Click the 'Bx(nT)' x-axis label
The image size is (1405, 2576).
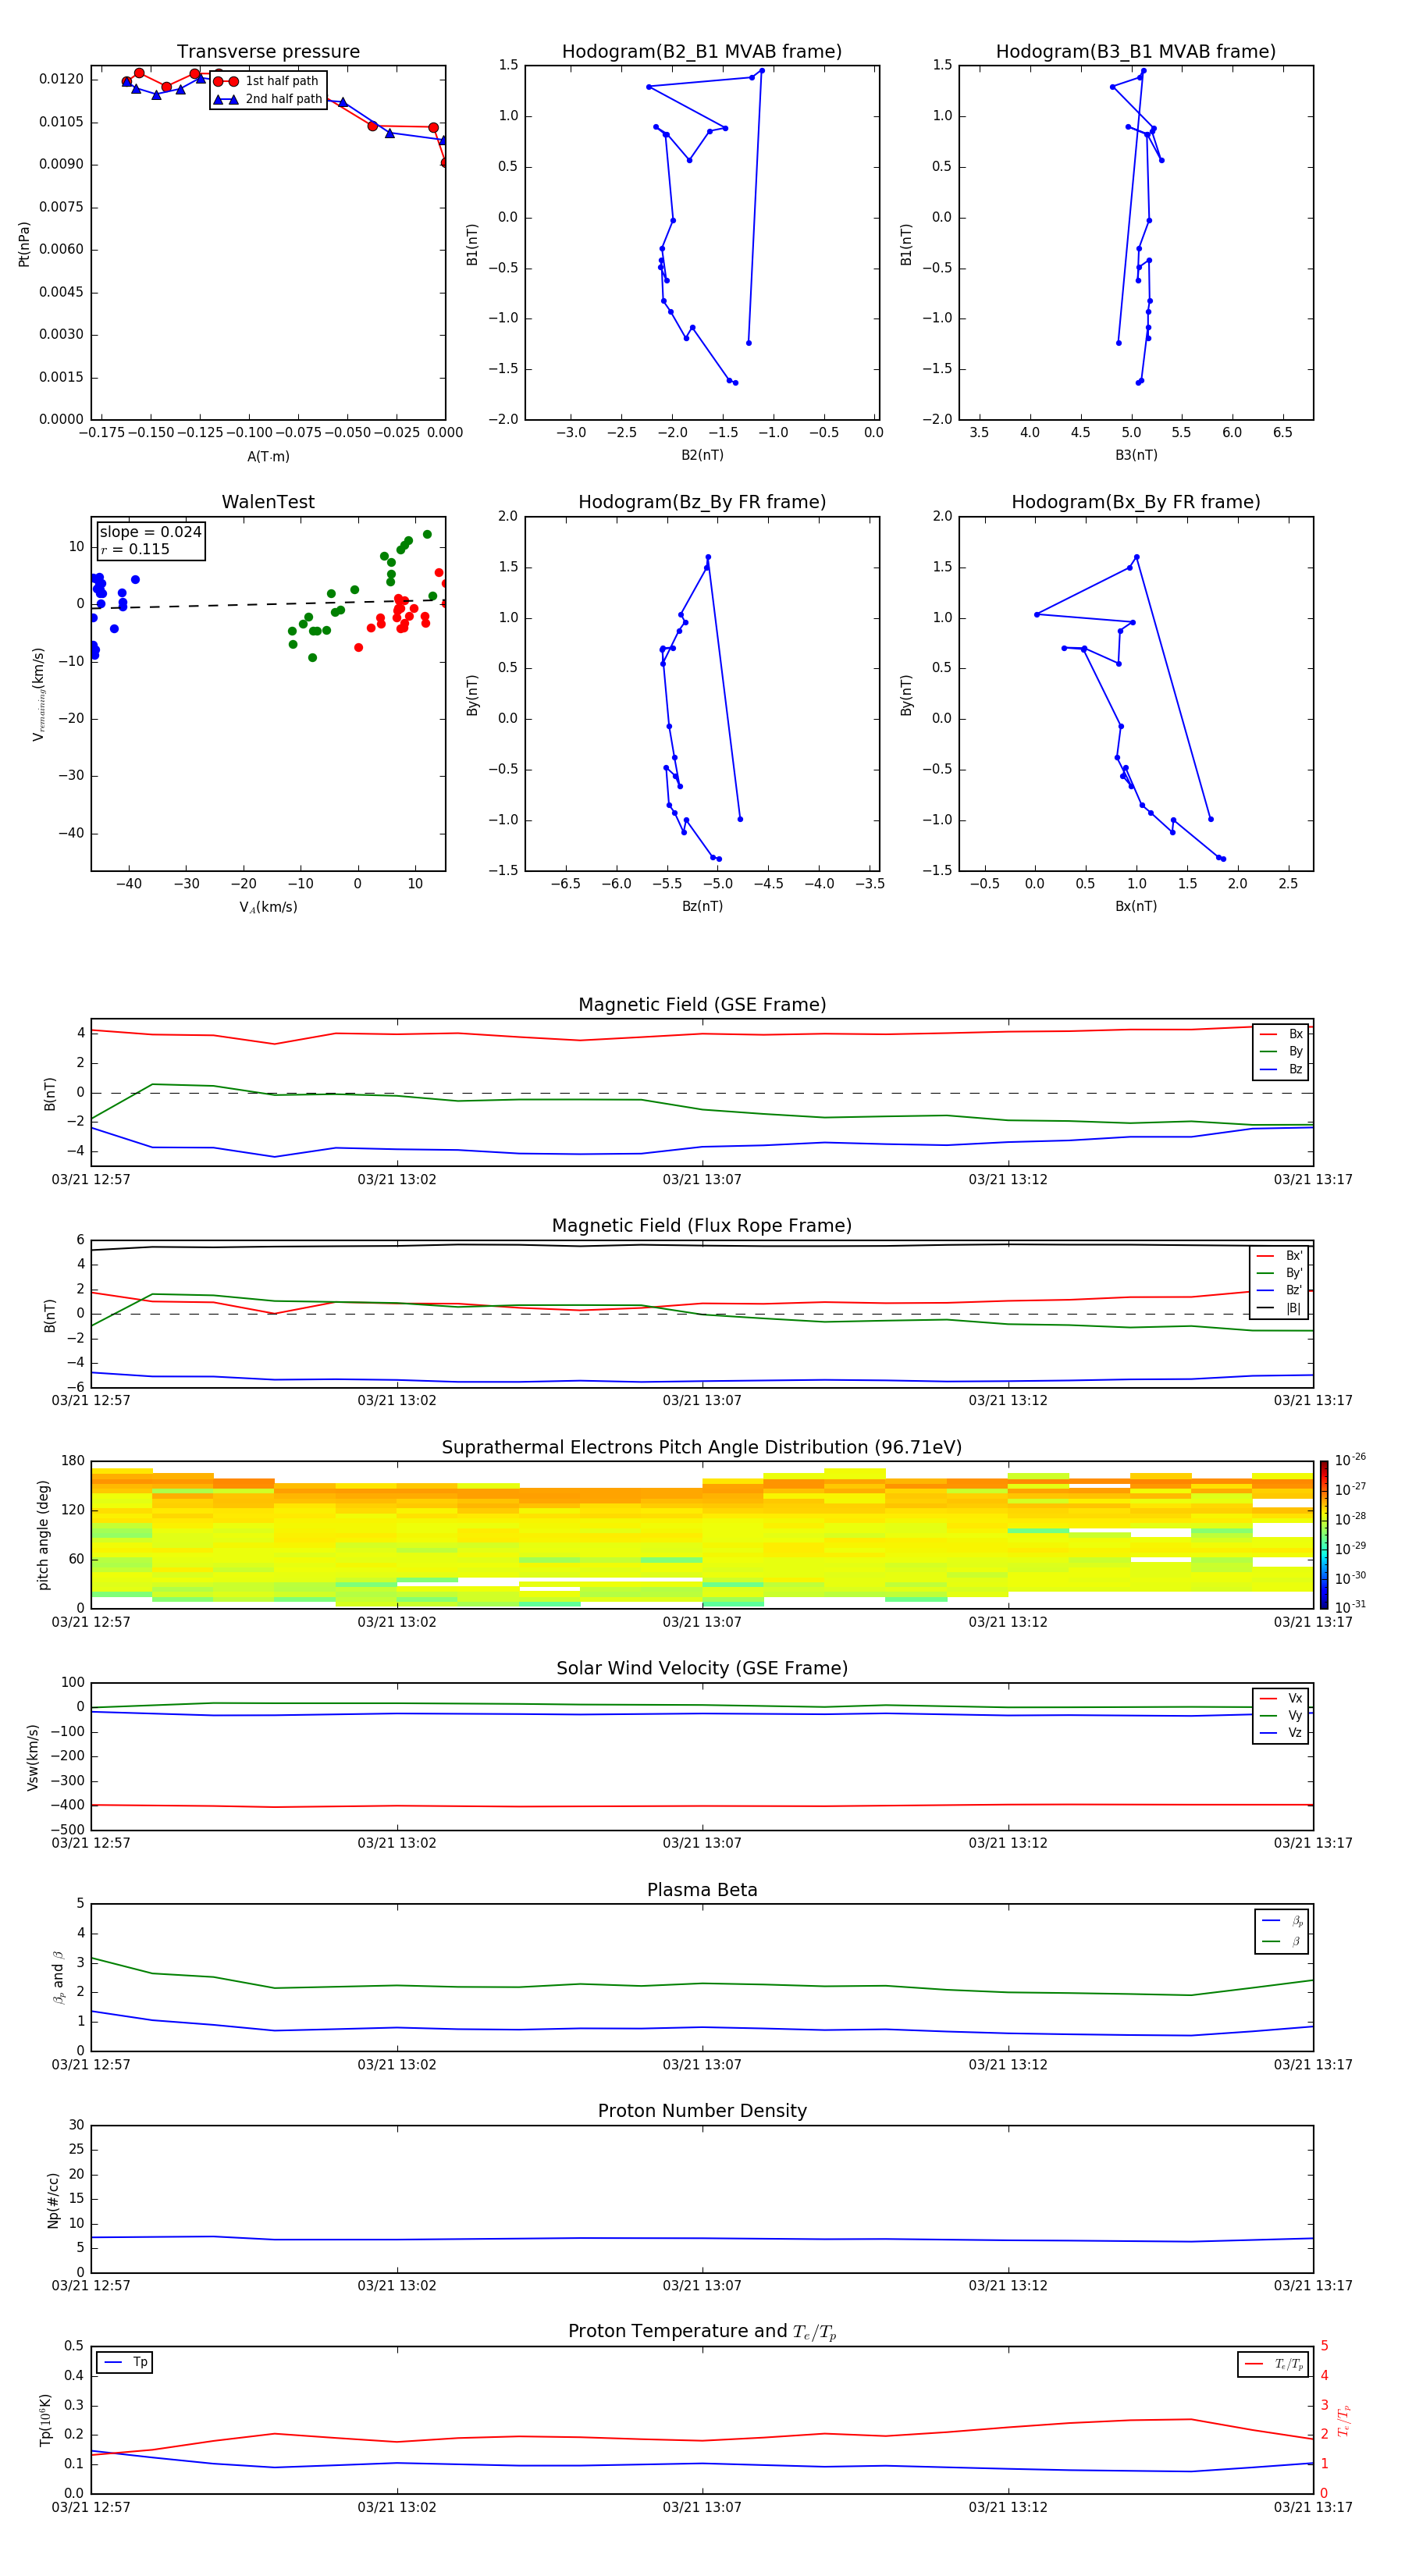coord(1136,906)
